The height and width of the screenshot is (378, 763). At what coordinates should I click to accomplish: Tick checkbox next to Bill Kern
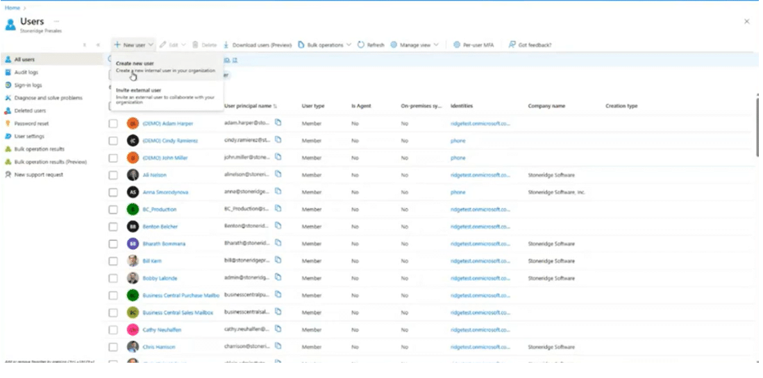[x=113, y=261]
